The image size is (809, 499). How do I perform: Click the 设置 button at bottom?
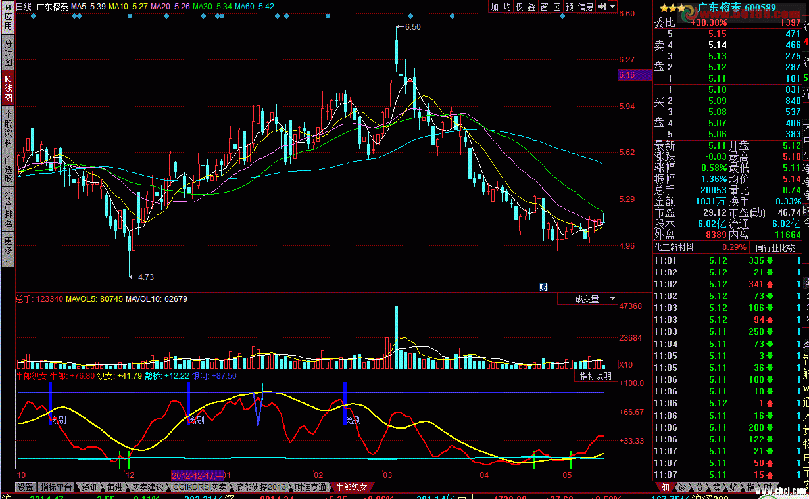26,487
